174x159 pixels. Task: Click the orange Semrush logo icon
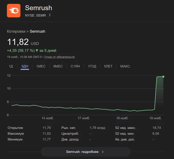(14, 11)
